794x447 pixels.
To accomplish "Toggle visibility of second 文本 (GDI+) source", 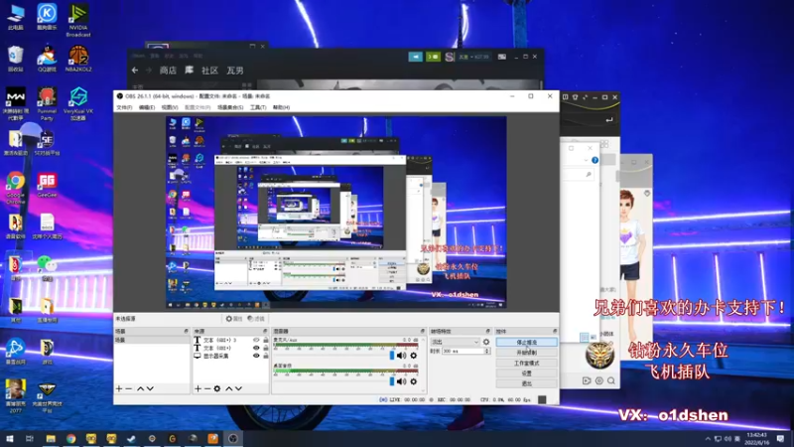I will point(256,349).
